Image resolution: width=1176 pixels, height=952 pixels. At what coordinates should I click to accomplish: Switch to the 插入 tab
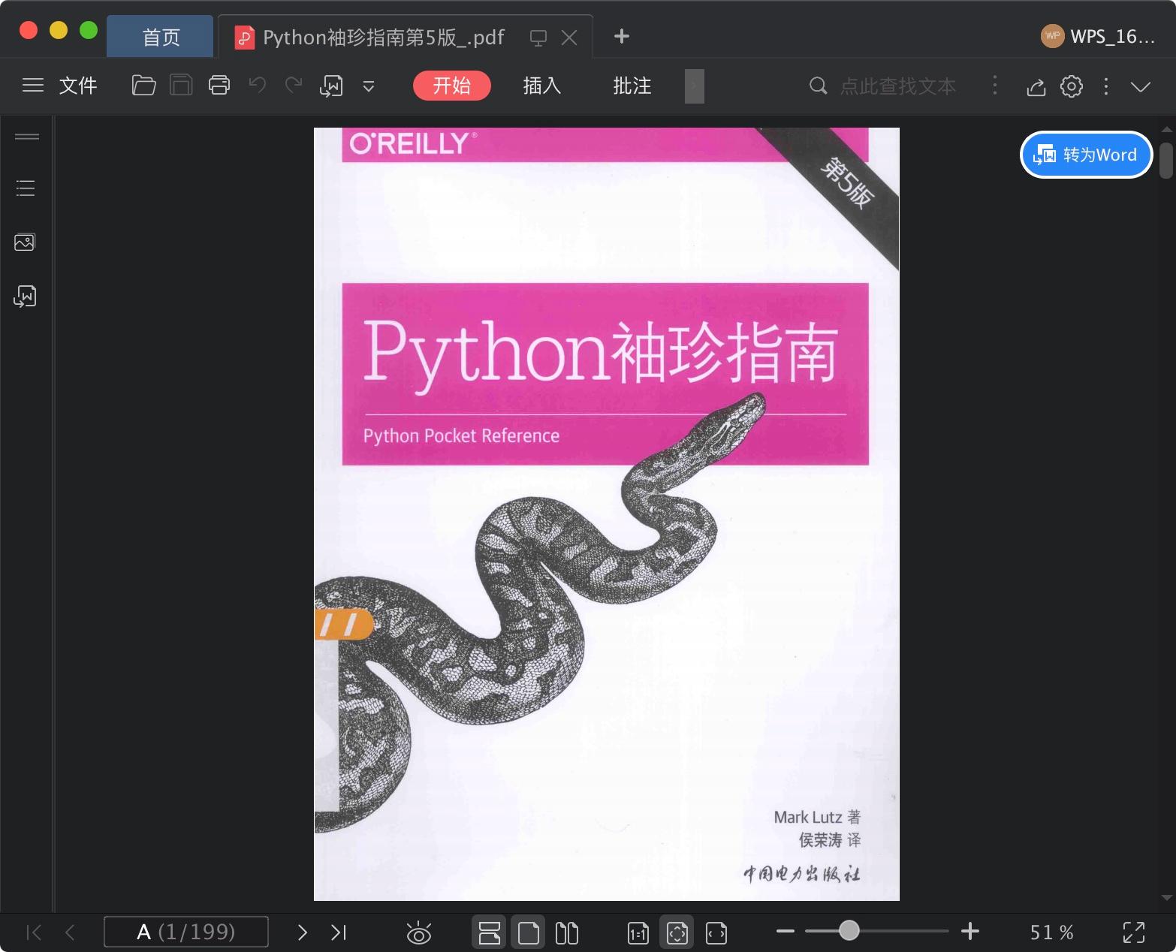point(542,86)
